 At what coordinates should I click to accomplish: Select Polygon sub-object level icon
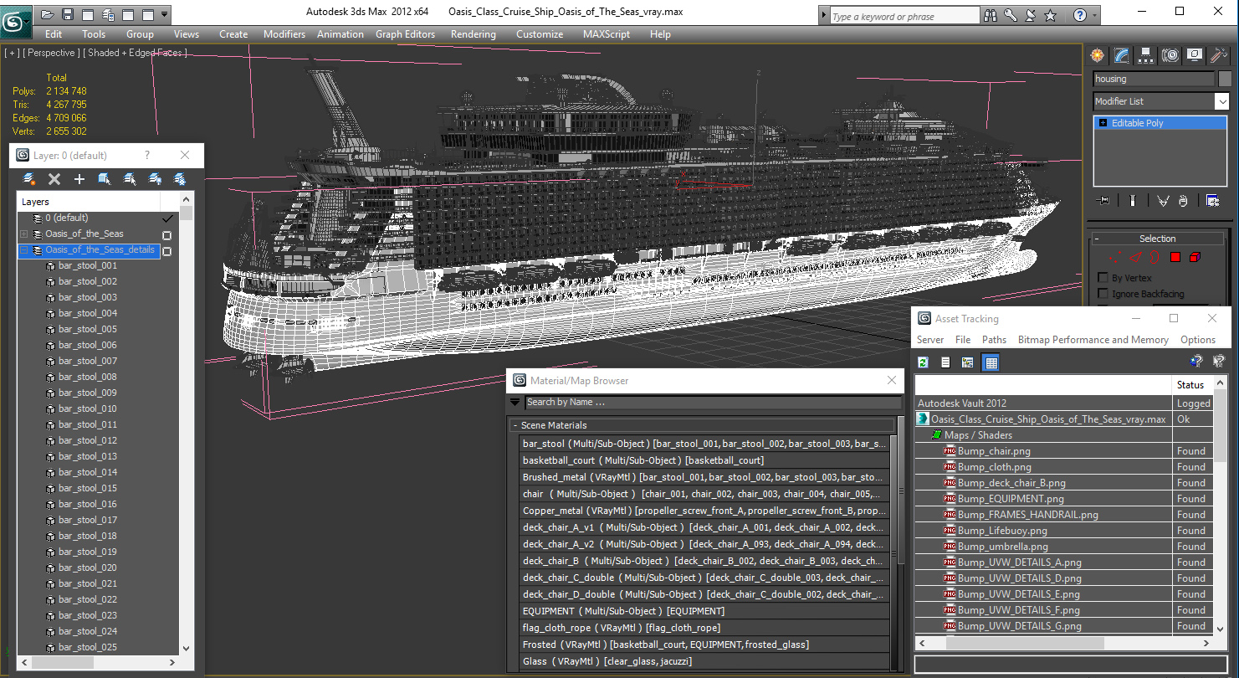pos(1175,258)
